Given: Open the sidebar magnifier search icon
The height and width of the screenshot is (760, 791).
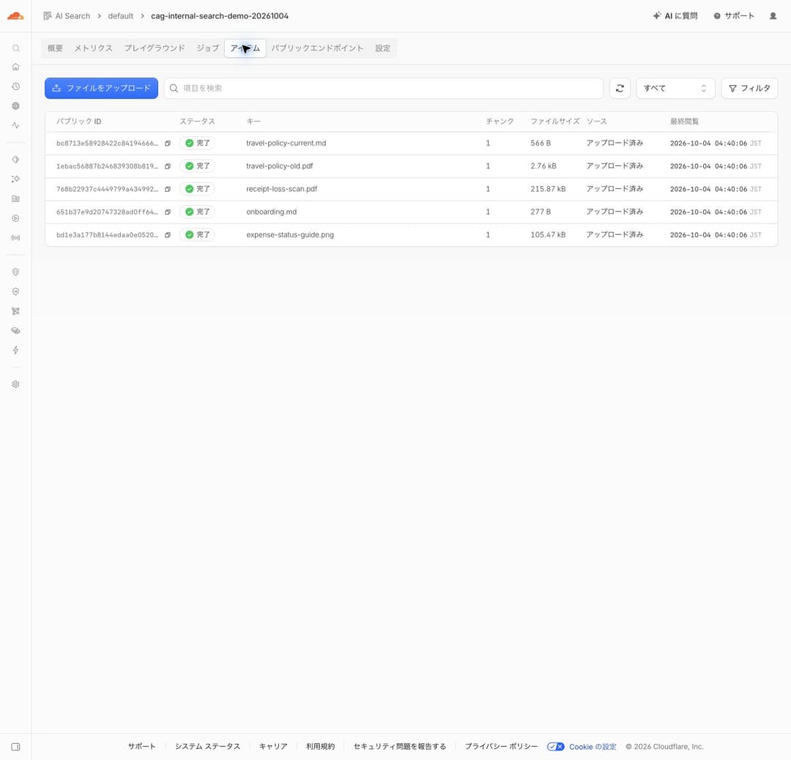Looking at the screenshot, I should pos(15,48).
